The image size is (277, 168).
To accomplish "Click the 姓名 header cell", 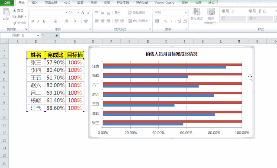I will click(36, 55).
